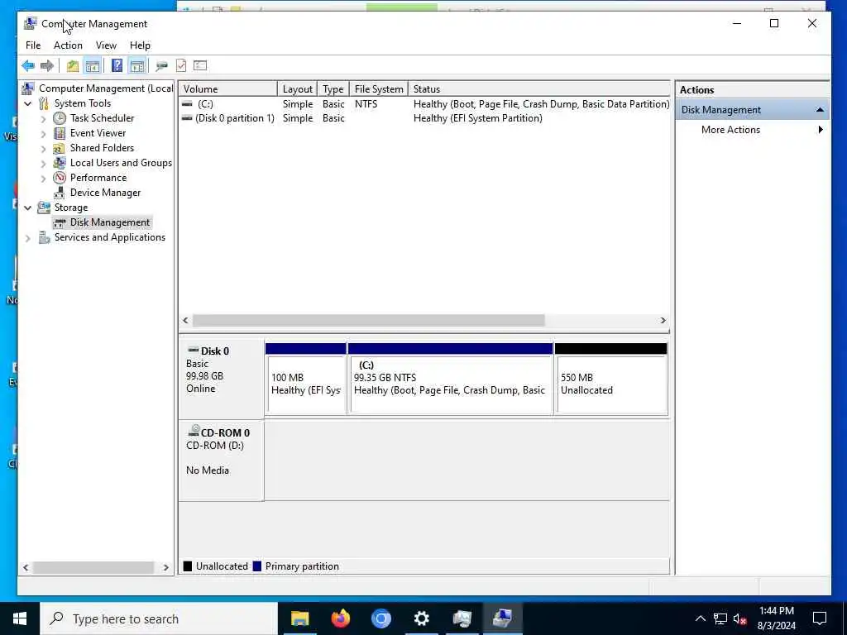Open File Explorer from taskbar
This screenshot has width=847, height=635.
tap(299, 618)
